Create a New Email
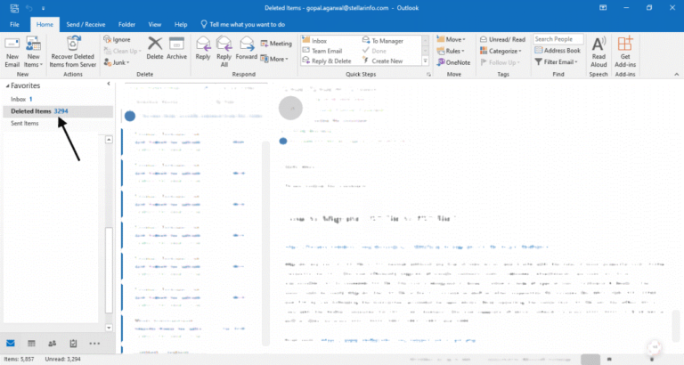Image resolution: width=684 pixels, height=365 pixels. (12, 52)
